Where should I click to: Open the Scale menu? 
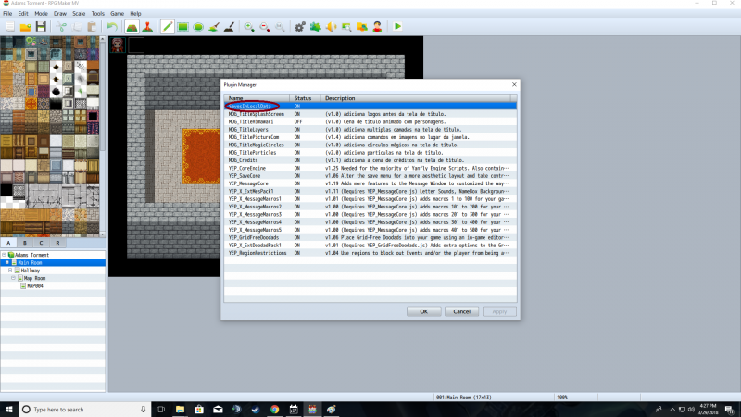79,14
